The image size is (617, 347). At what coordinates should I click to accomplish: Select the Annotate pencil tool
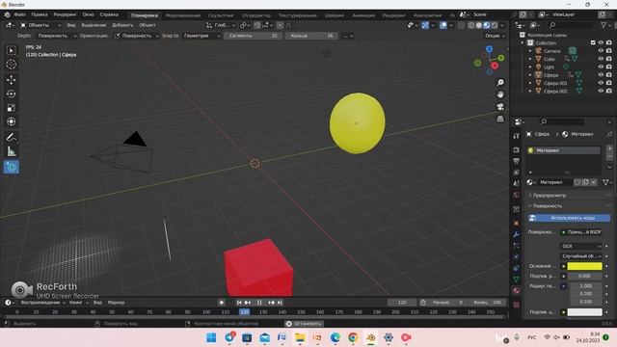(11, 137)
